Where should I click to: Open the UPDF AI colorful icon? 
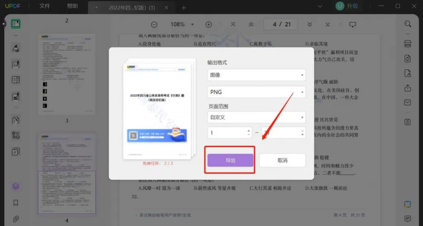tap(408, 205)
